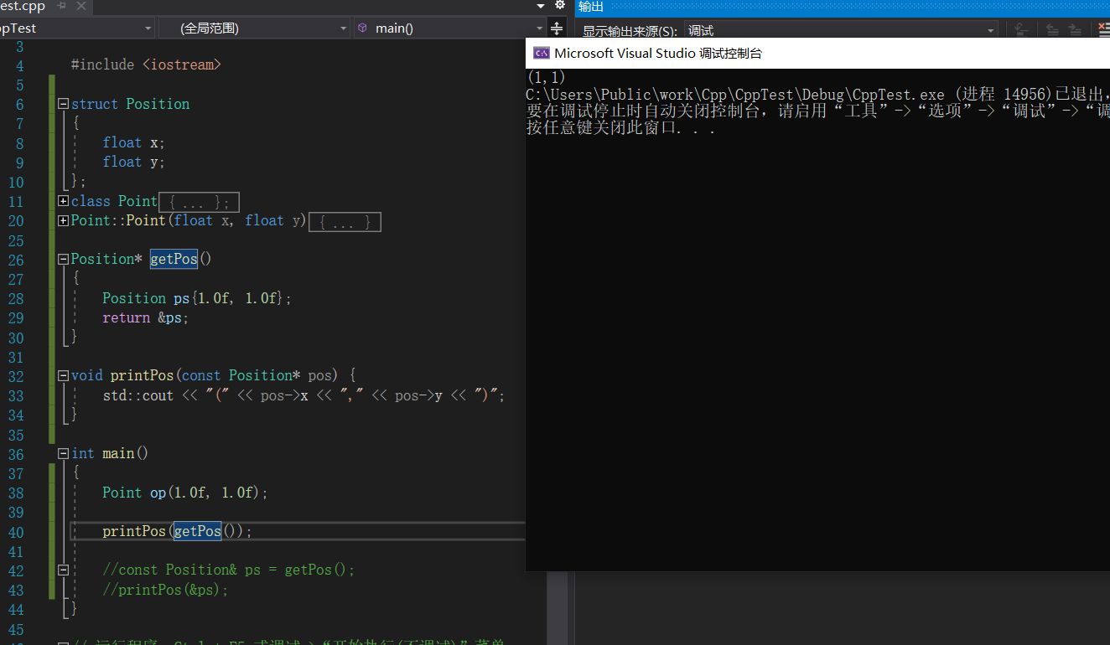The height and width of the screenshot is (645, 1110).
Task: Go to next message in Output toolbar
Action: (x=1075, y=30)
